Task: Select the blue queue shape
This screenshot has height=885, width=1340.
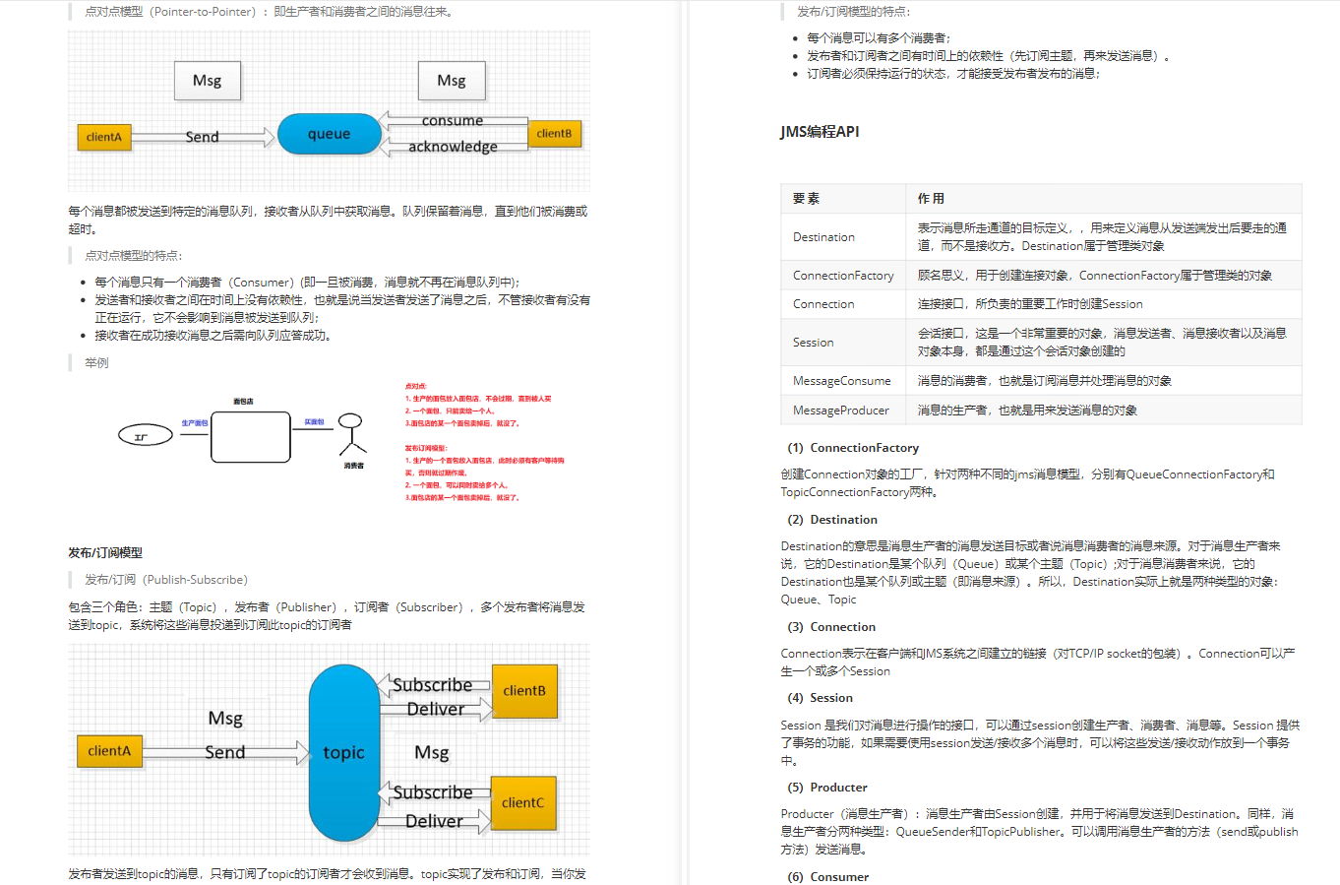Action: (x=329, y=132)
